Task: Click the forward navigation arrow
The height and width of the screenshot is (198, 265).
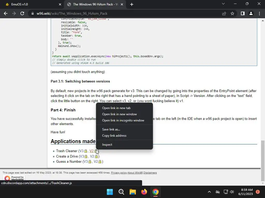Action: (14, 13)
